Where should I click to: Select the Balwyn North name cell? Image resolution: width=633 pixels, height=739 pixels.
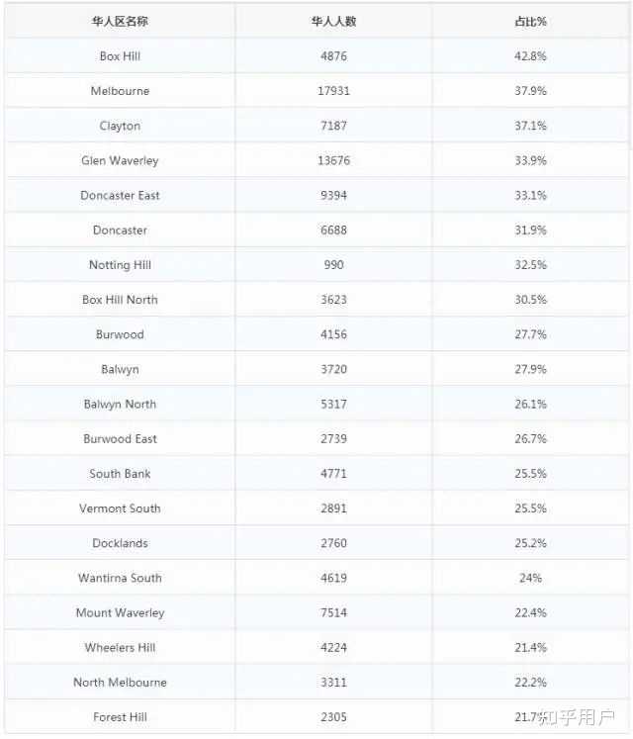120,405
